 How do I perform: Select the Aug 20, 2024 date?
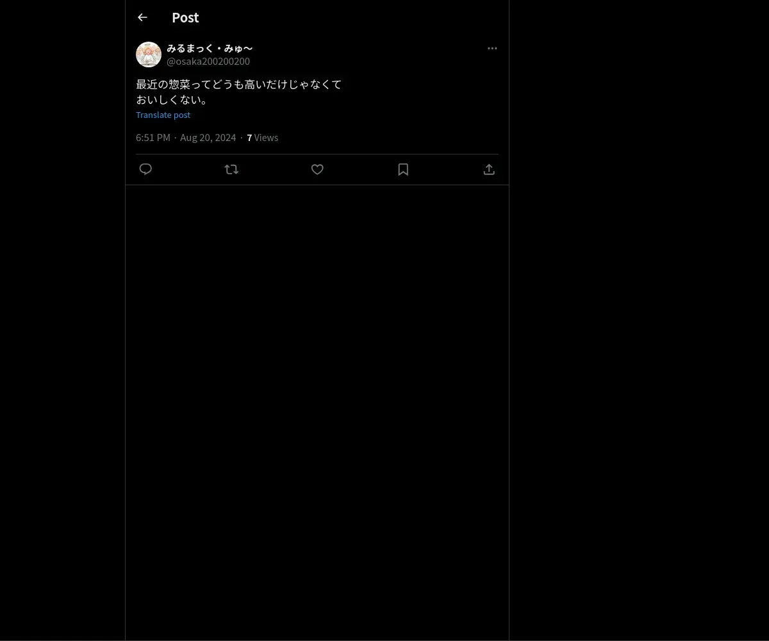tap(208, 137)
